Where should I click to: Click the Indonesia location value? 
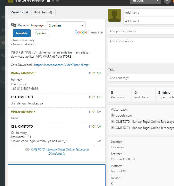[118, 147]
